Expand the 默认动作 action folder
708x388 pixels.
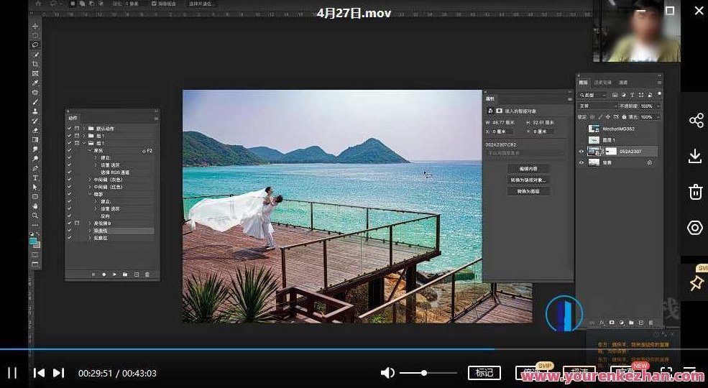click(84, 129)
